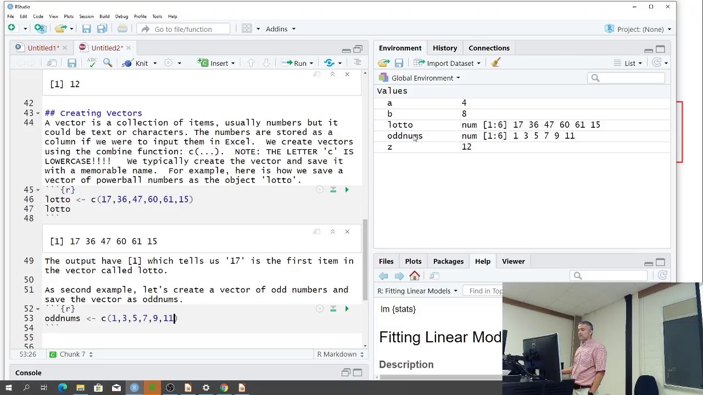Click the Go to file/function field

(x=184, y=29)
